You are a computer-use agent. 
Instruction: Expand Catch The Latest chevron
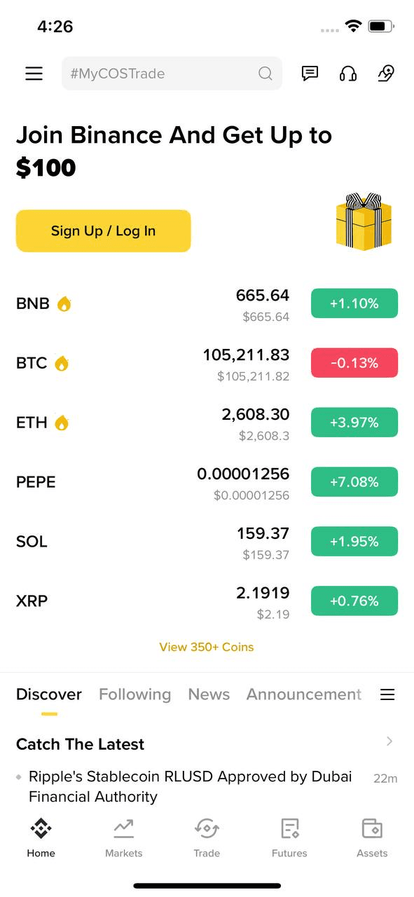click(x=389, y=741)
